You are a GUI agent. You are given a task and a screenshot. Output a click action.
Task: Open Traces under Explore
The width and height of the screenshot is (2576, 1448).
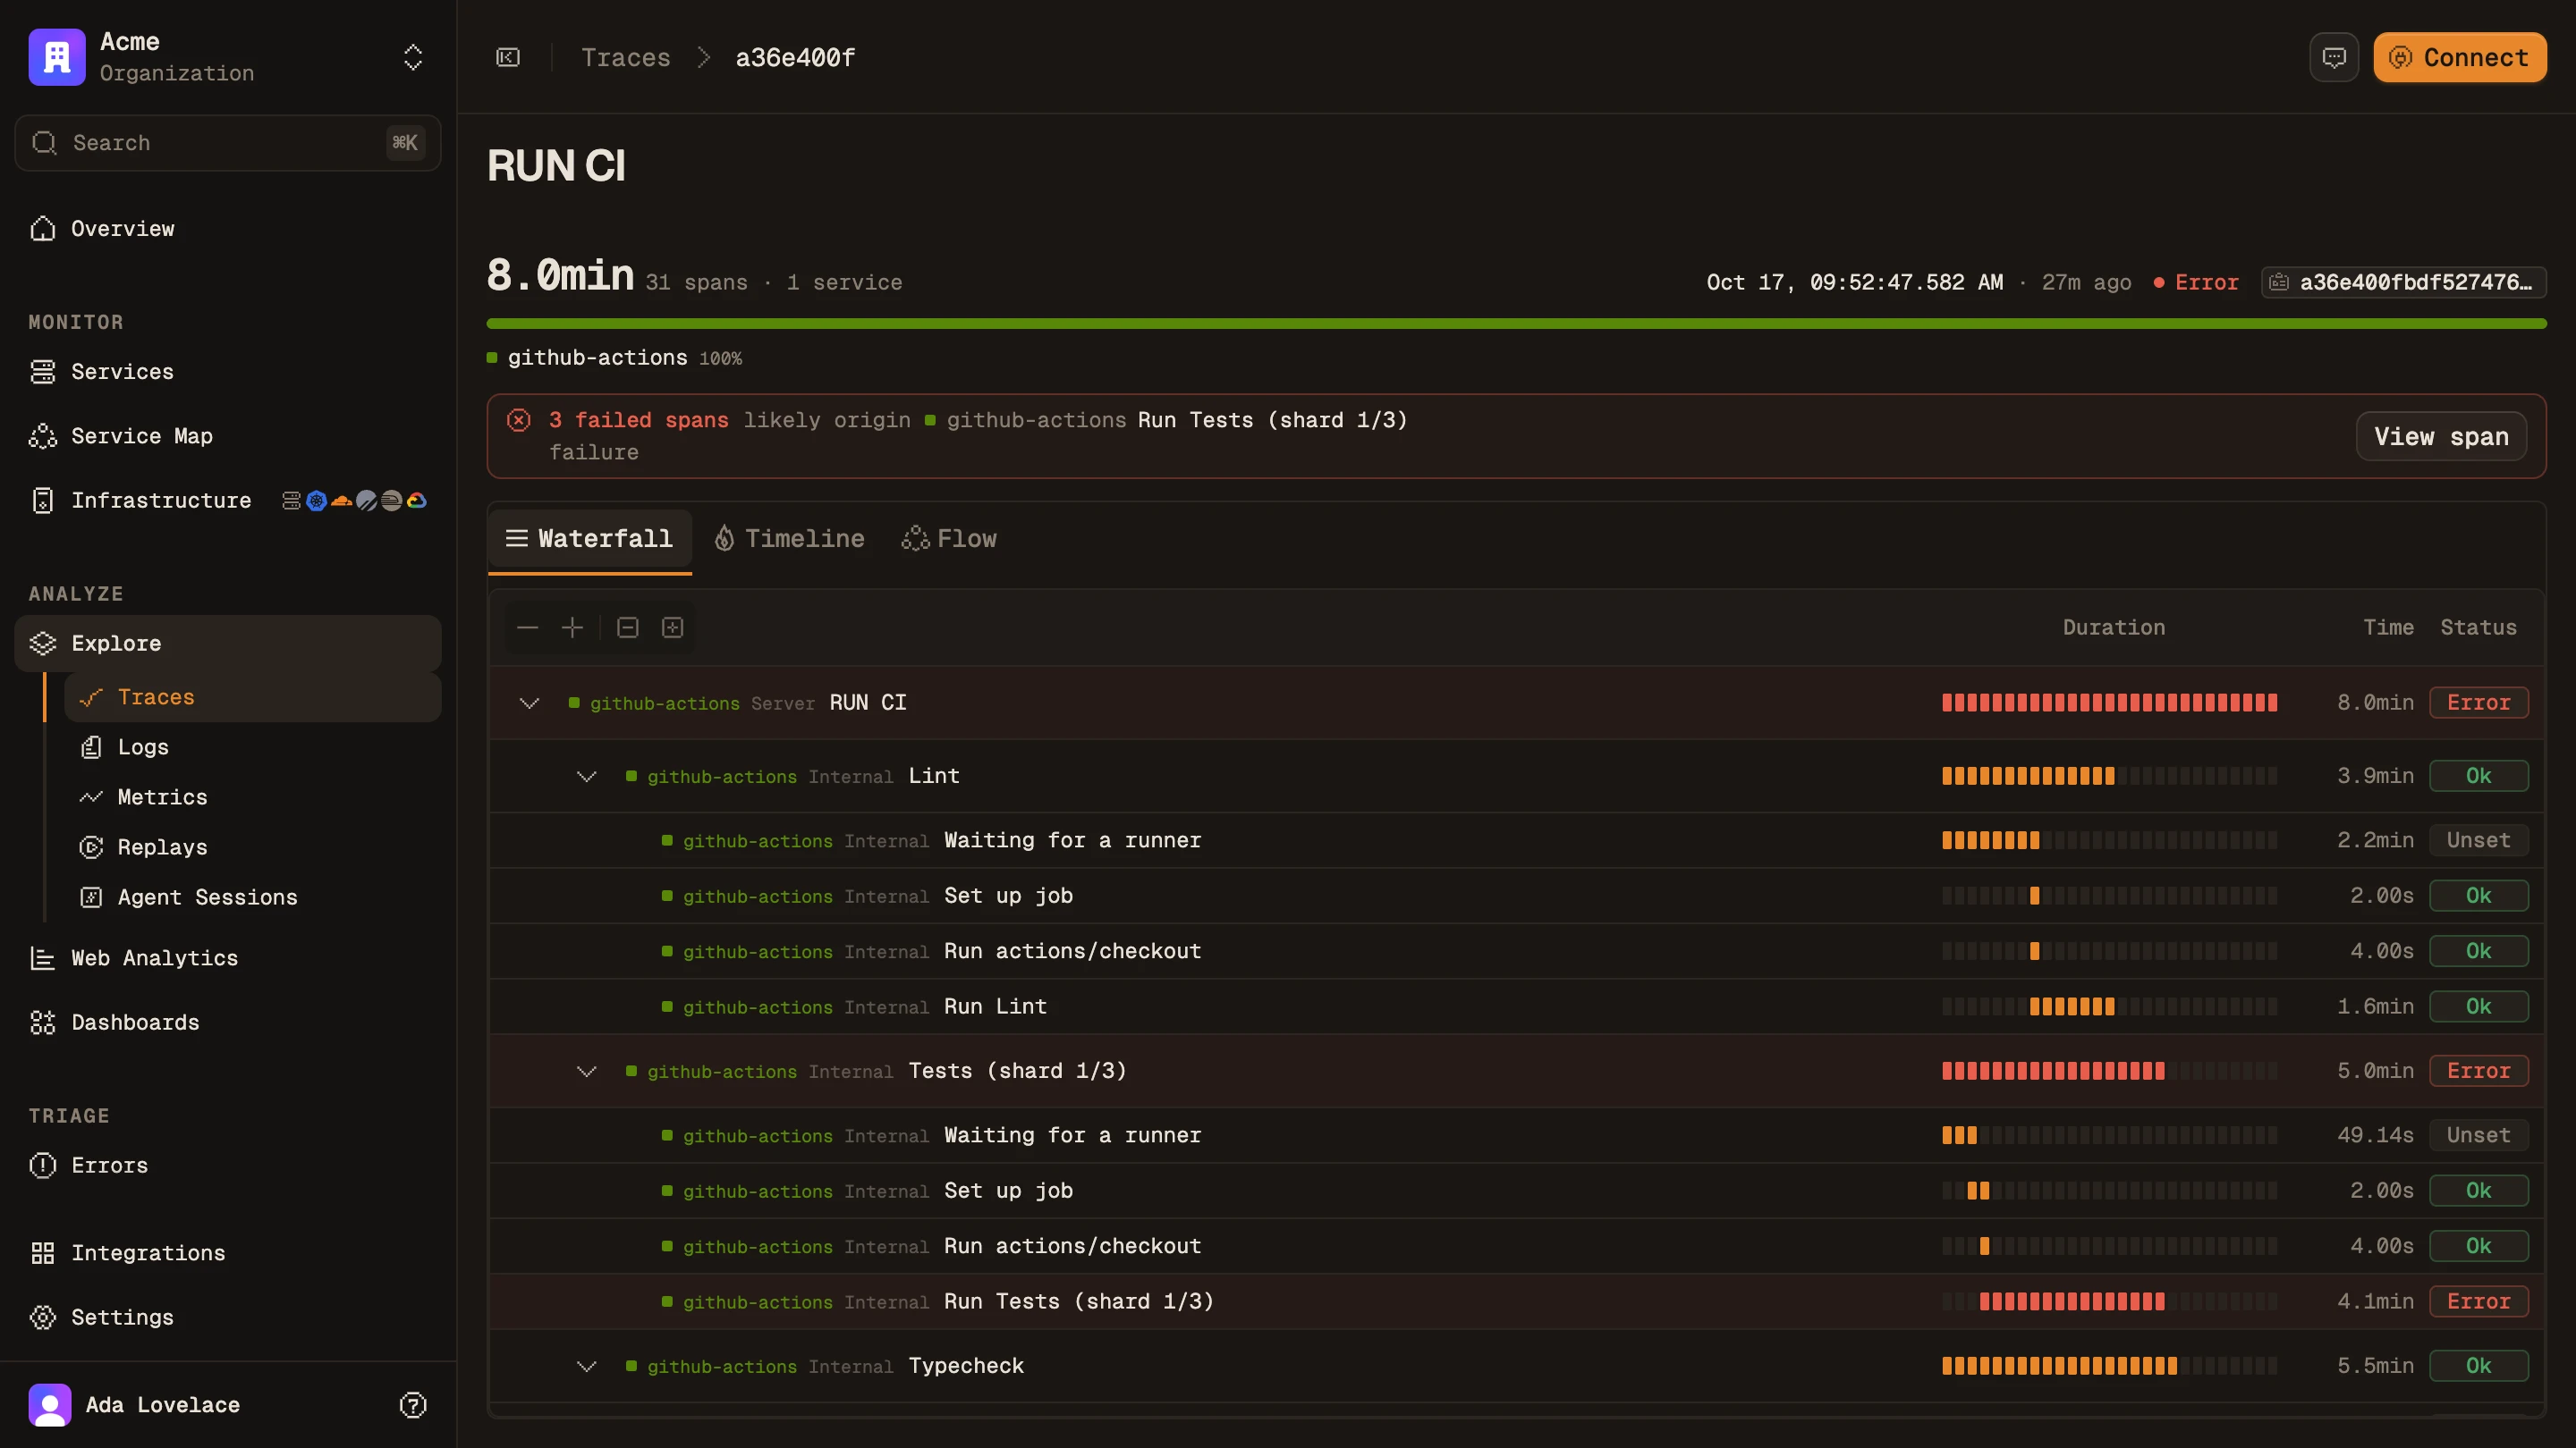tap(253, 697)
